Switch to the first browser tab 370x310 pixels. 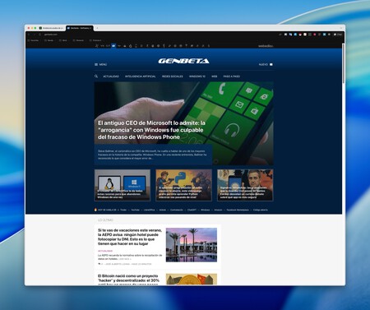click(52, 28)
